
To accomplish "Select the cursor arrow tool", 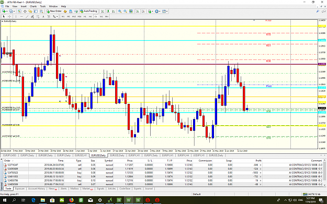I will pyautogui.click(x=4, y=16).
